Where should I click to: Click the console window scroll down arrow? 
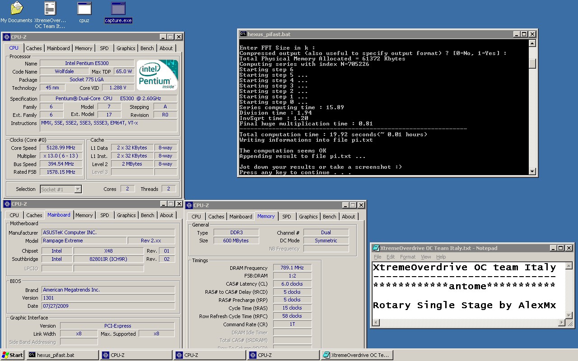tap(532, 171)
